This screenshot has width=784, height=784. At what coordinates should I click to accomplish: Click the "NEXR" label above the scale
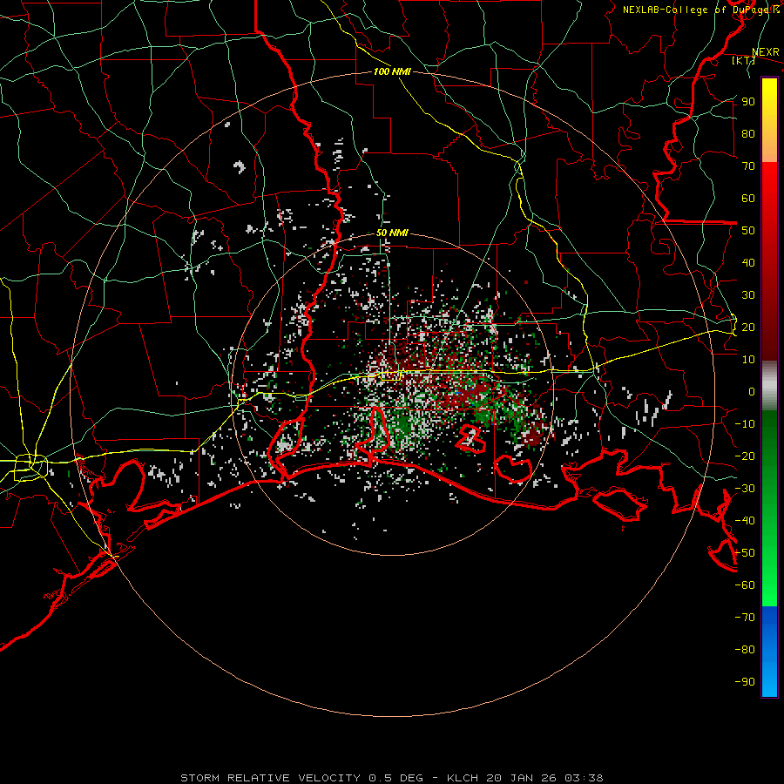tap(766, 52)
